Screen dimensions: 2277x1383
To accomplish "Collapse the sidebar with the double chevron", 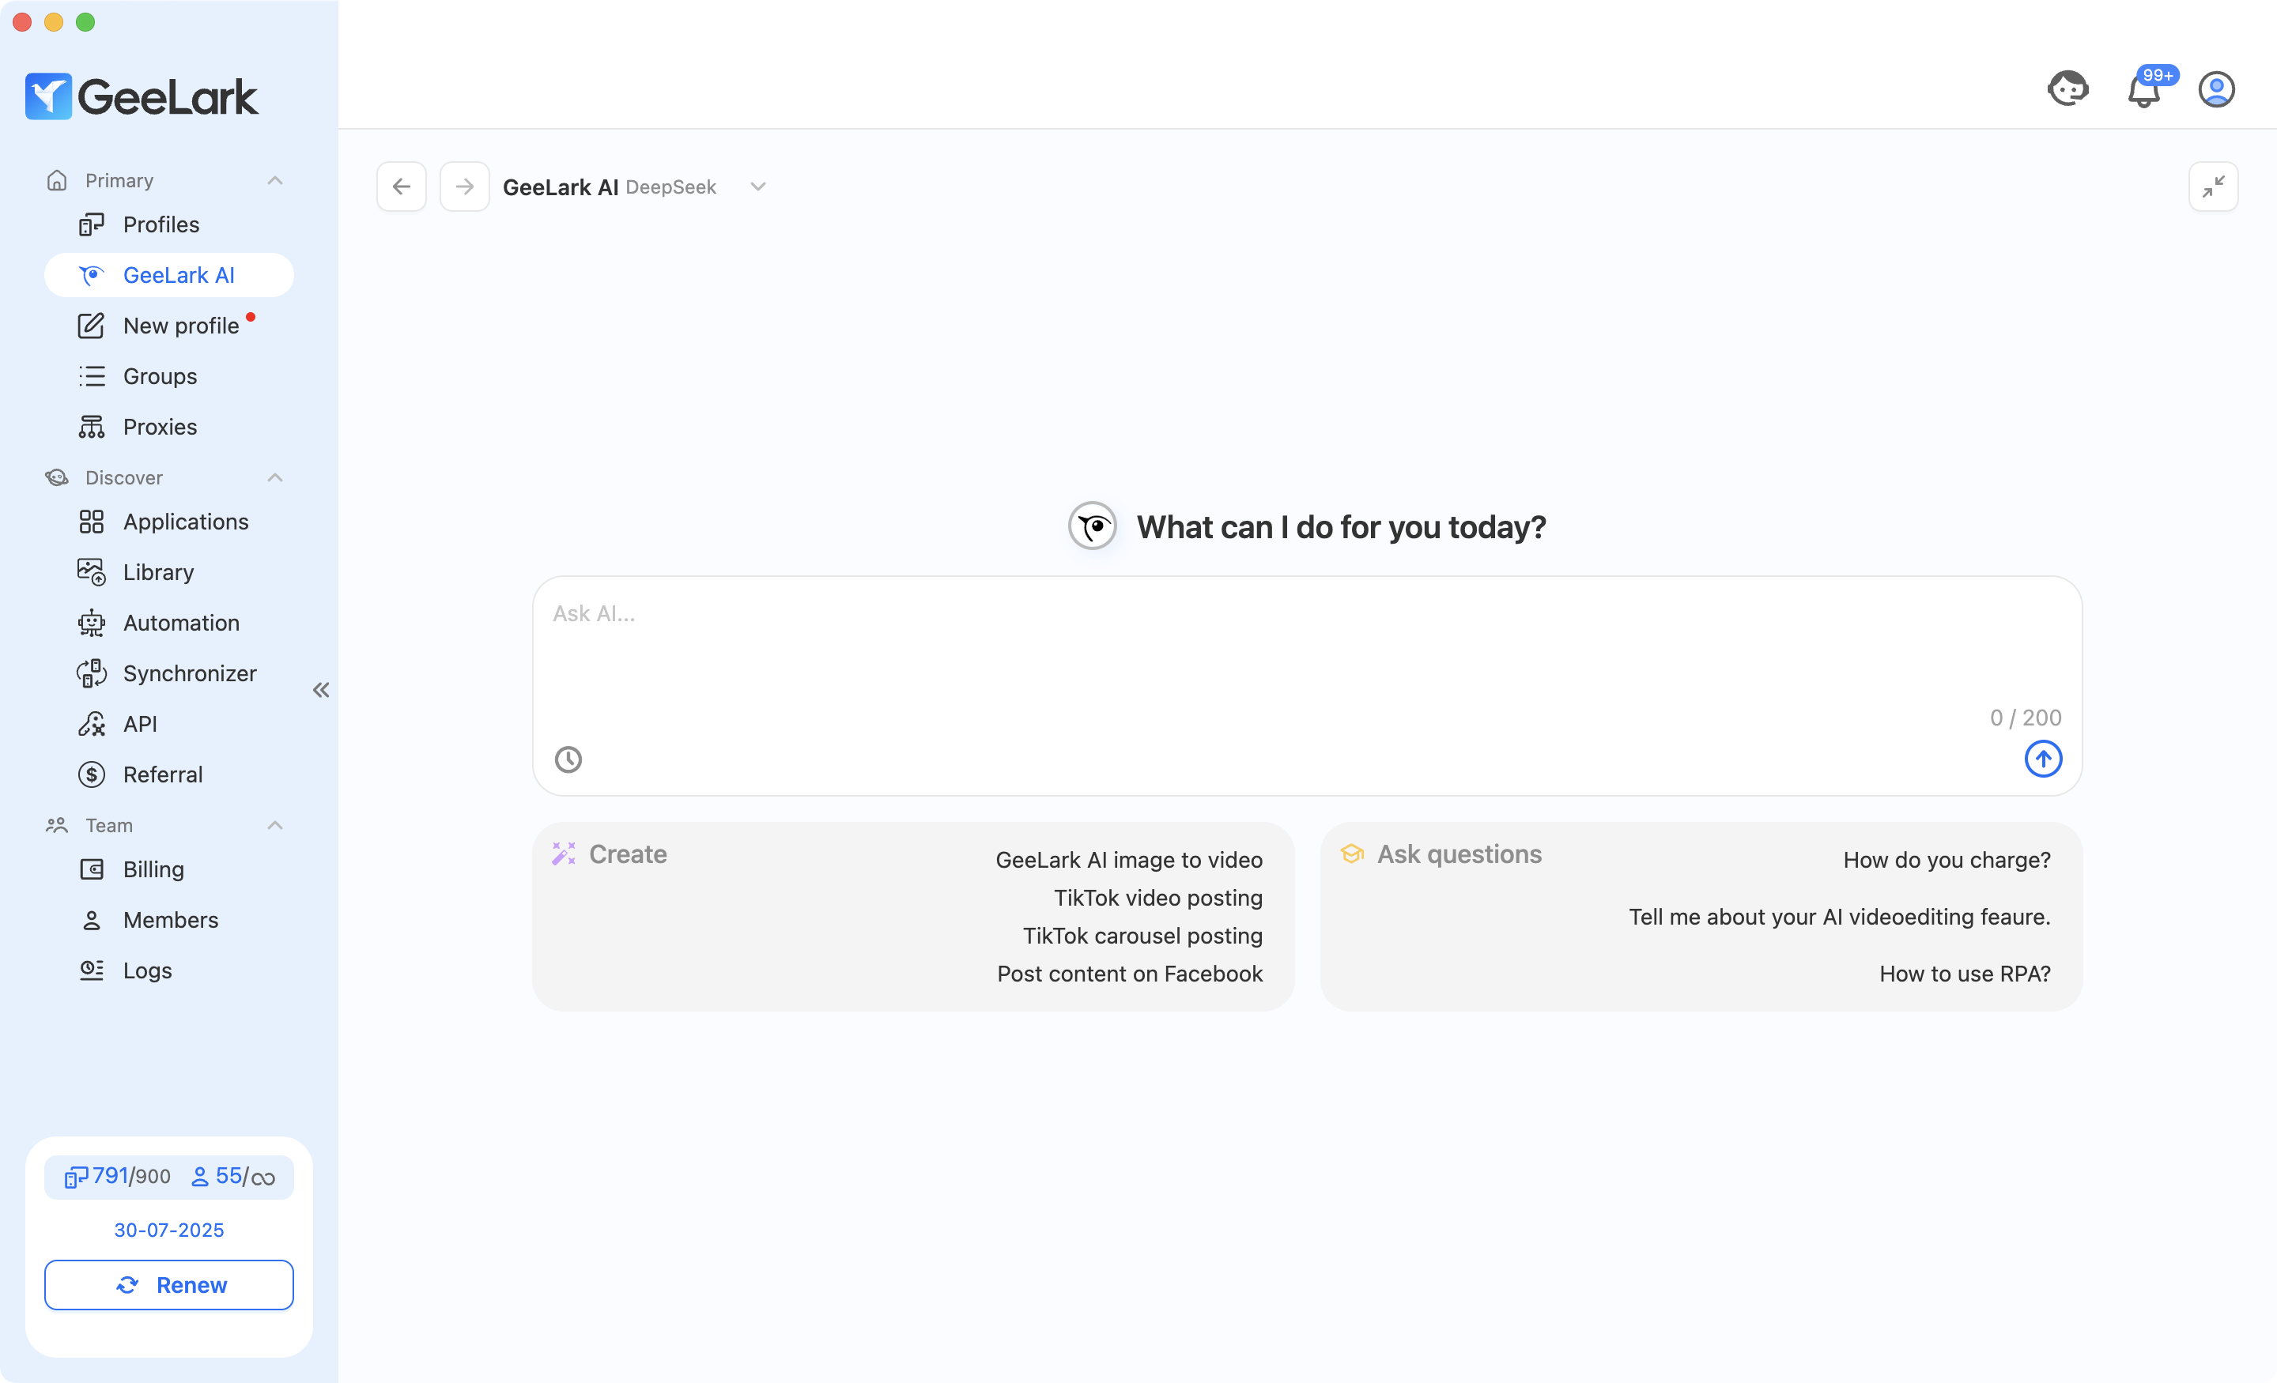I will 321,690.
